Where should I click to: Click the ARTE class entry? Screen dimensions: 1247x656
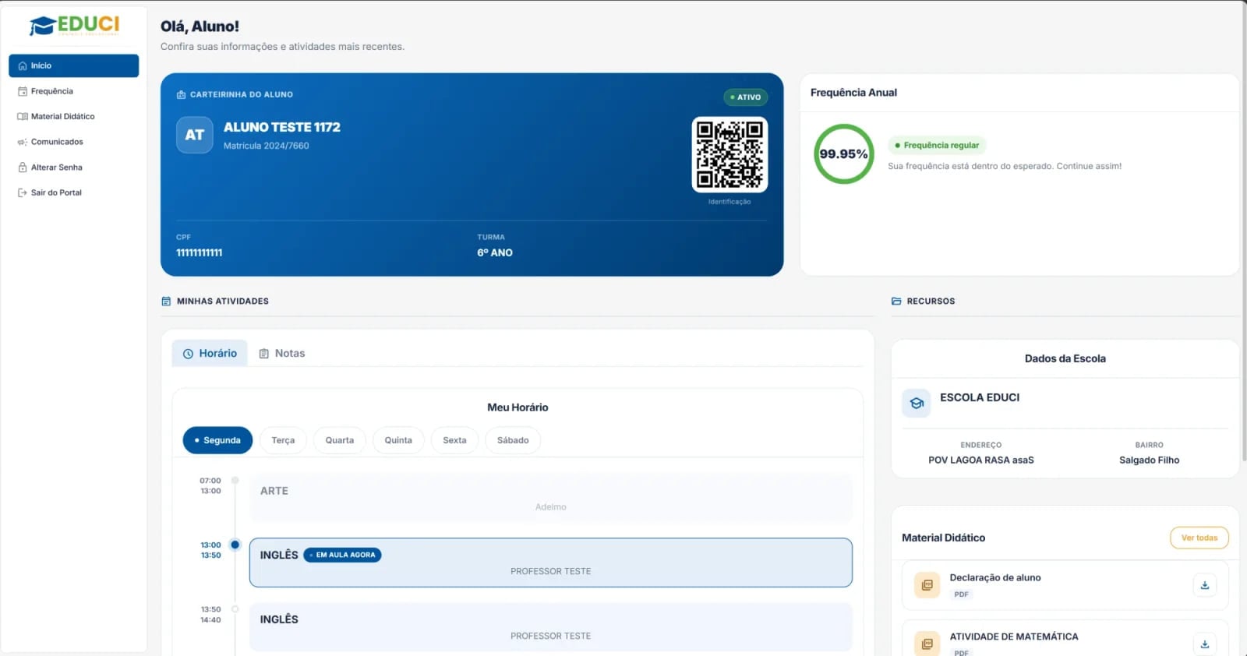(x=550, y=497)
